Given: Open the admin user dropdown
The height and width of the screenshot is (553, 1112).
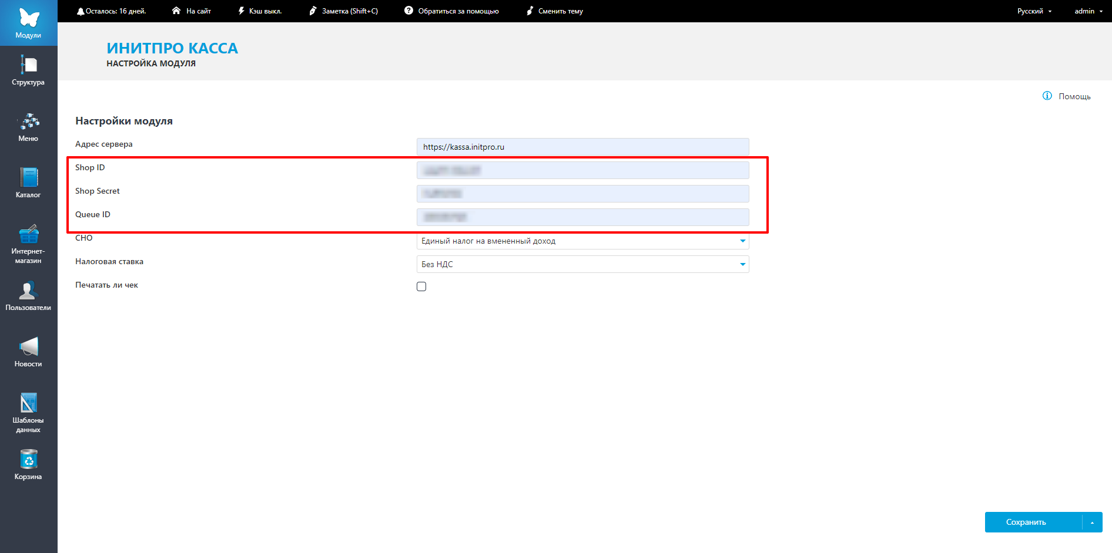Looking at the screenshot, I should (1088, 11).
